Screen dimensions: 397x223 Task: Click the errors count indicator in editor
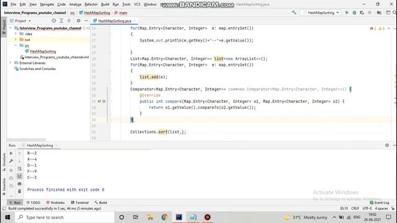coord(373,28)
